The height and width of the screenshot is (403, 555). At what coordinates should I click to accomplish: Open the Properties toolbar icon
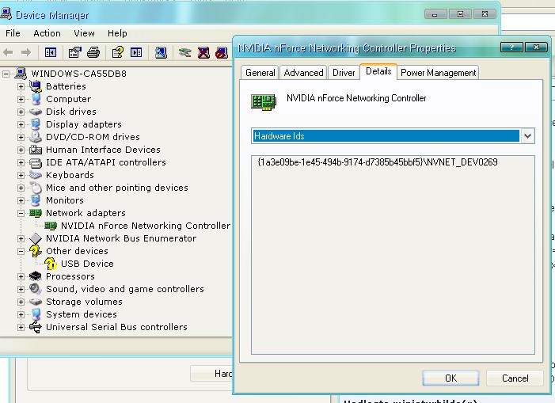point(74,53)
